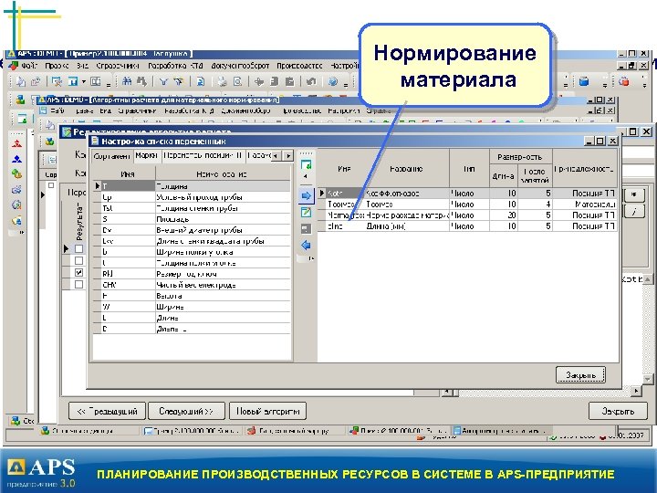657x493 pixels.
Task: Switch to the Перенести позиции ТП tab
Action: coord(203,155)
